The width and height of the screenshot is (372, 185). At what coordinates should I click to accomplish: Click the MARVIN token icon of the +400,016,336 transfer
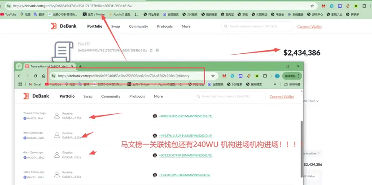pos(155,116)
